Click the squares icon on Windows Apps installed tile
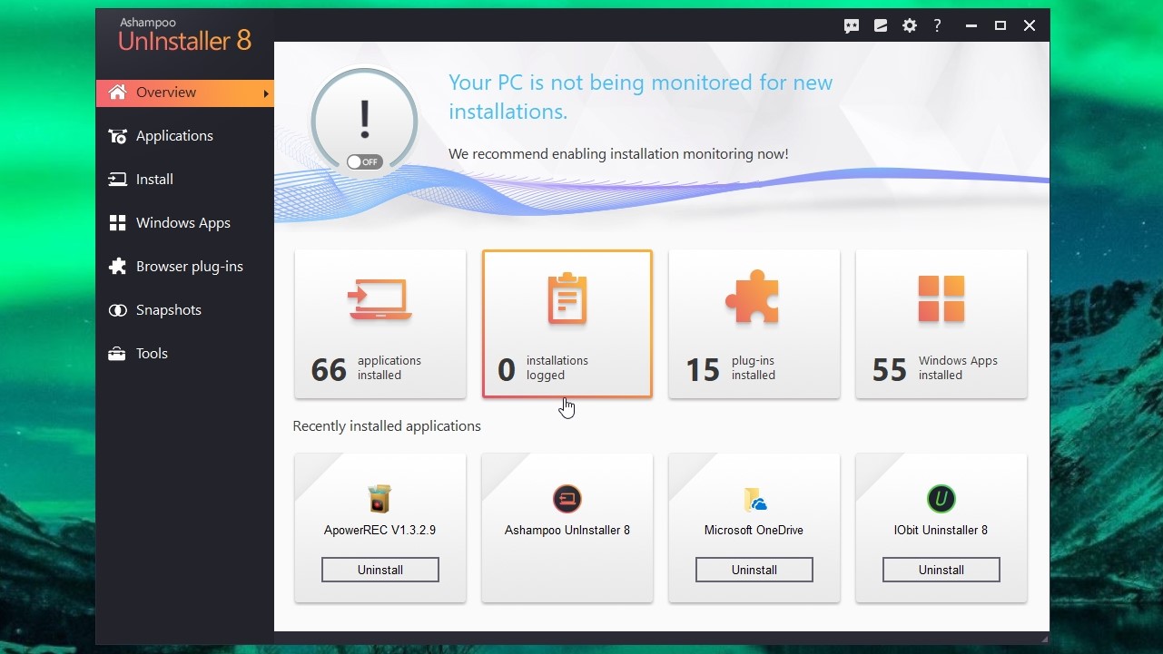The height and width of the screenshot is (654, 1163). [941, 299]
